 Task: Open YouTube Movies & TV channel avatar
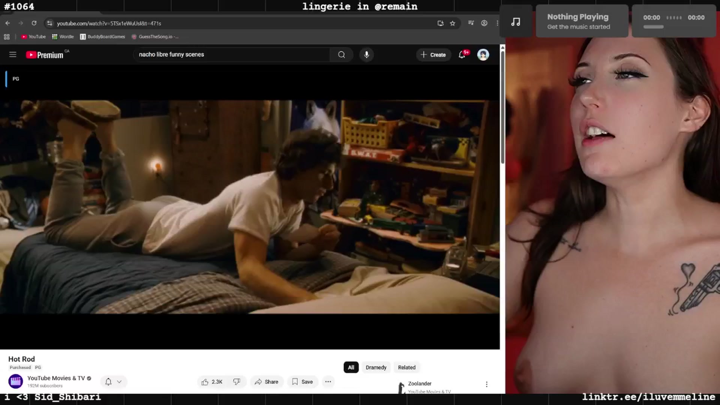pos(16,381)
